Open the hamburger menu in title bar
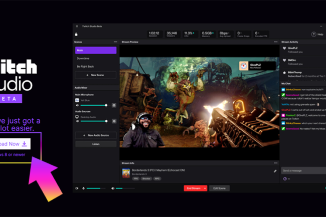Viewport: 326px width, 217px height. click(77, 27)
